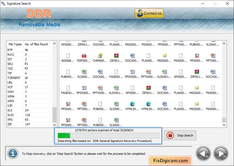Select MSG000 in row beginning with PAGES0
Image resolution: width=234 pixels, height=166 pixels.
click(x=197, y=88)
